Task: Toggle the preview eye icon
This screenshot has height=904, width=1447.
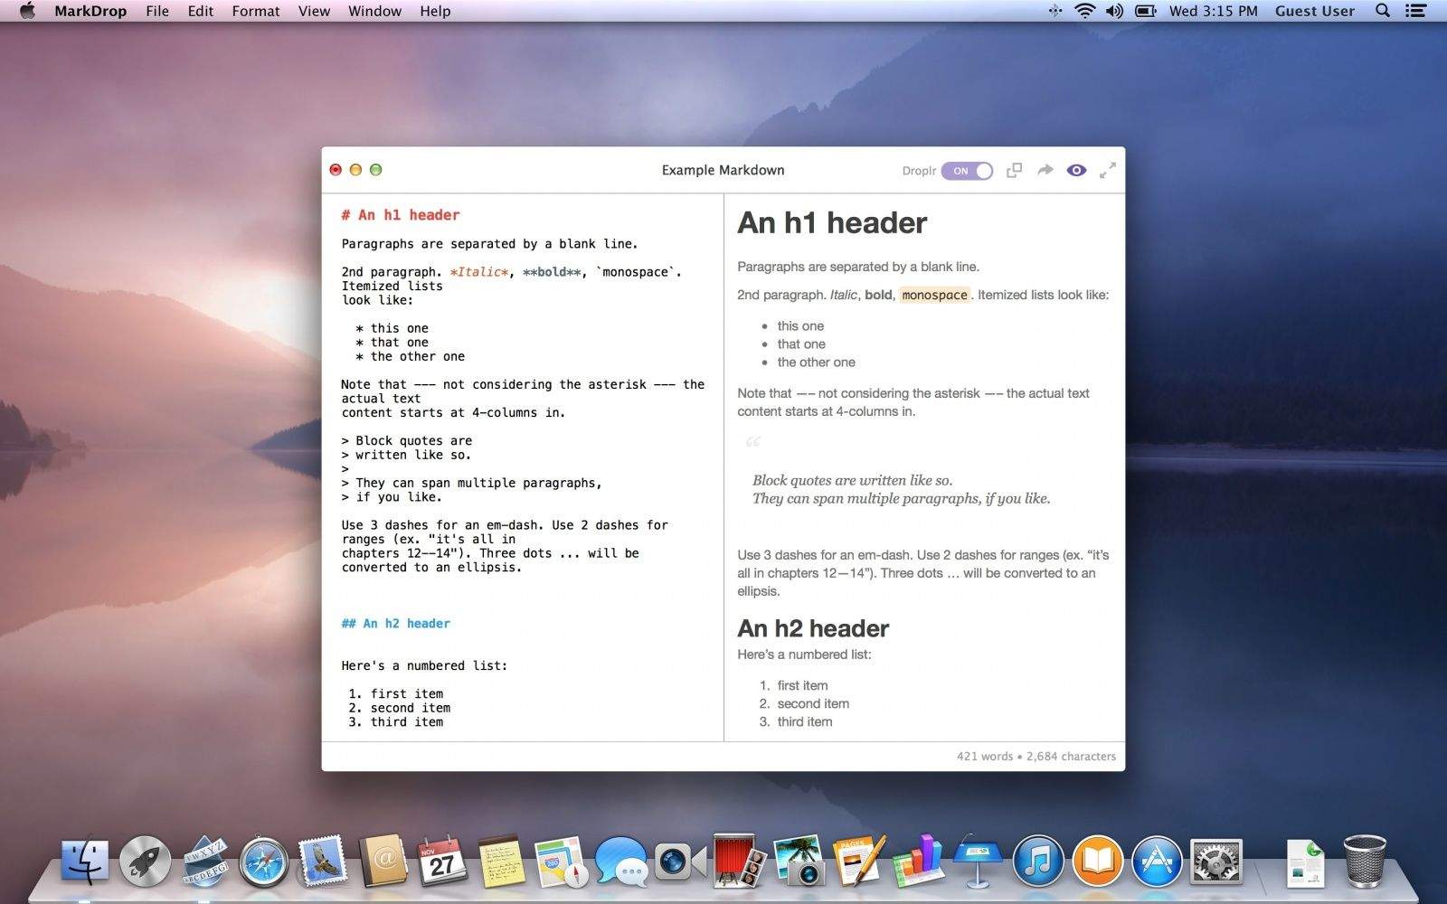Action: [1076, 170]
